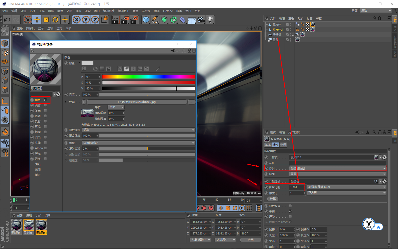Viewport: 398px width, 249px height.
Task: Open the 采样 MIP dropdown
Action: point(116,107)
